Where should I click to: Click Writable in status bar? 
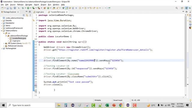97,100
